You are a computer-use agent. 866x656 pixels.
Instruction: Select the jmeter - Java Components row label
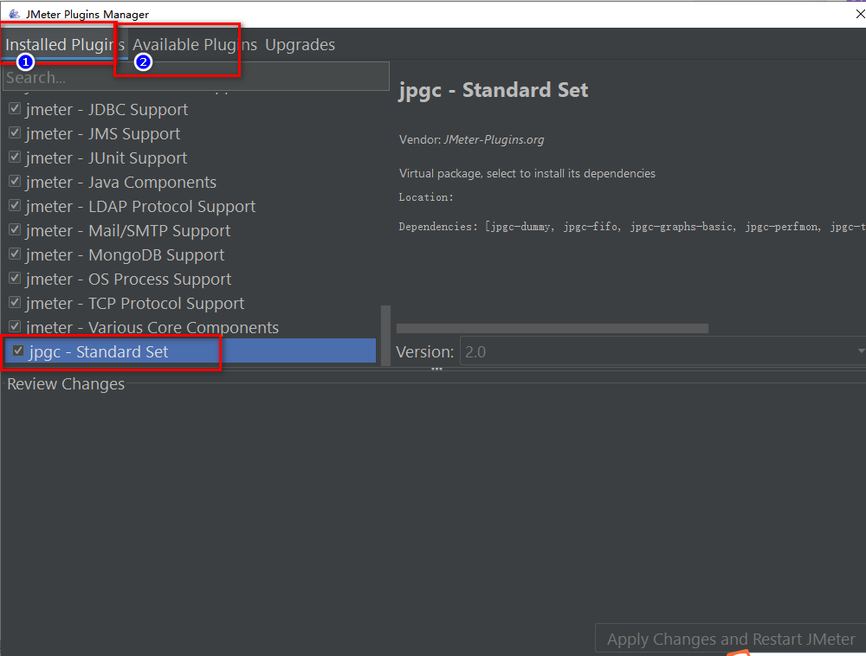[121, 183]
